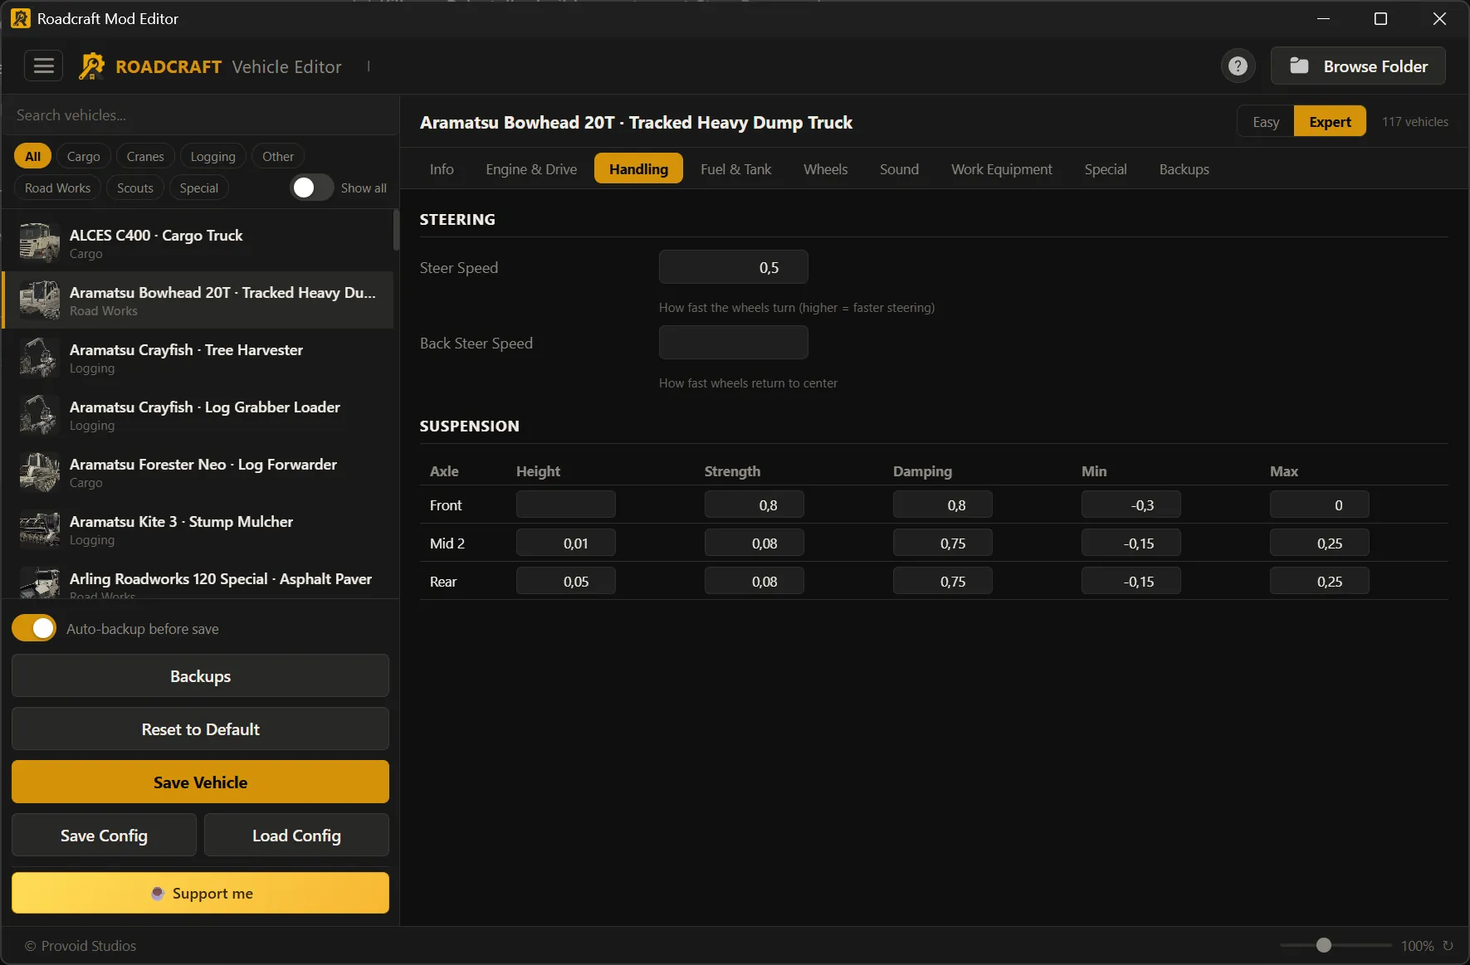The width and height of the screenshot is (1470, 965).
Task: Select the All vehicle filter
Action: point(33,156)
